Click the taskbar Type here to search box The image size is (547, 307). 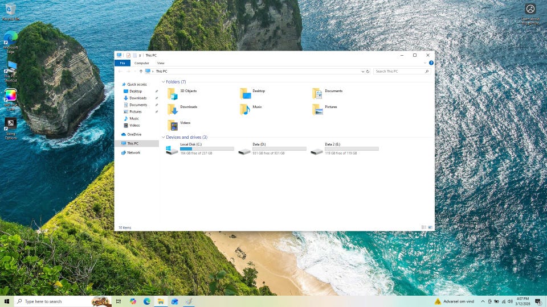click(x=63, y=301)
